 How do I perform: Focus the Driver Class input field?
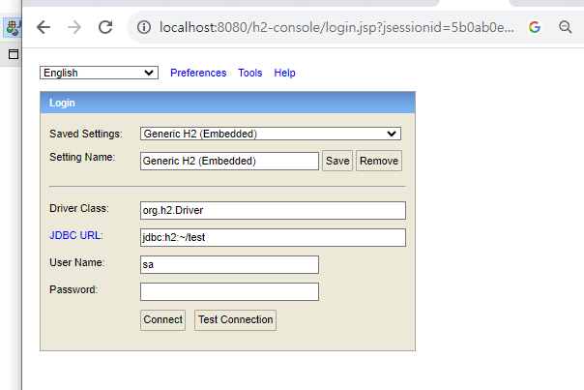click(273, 210)
